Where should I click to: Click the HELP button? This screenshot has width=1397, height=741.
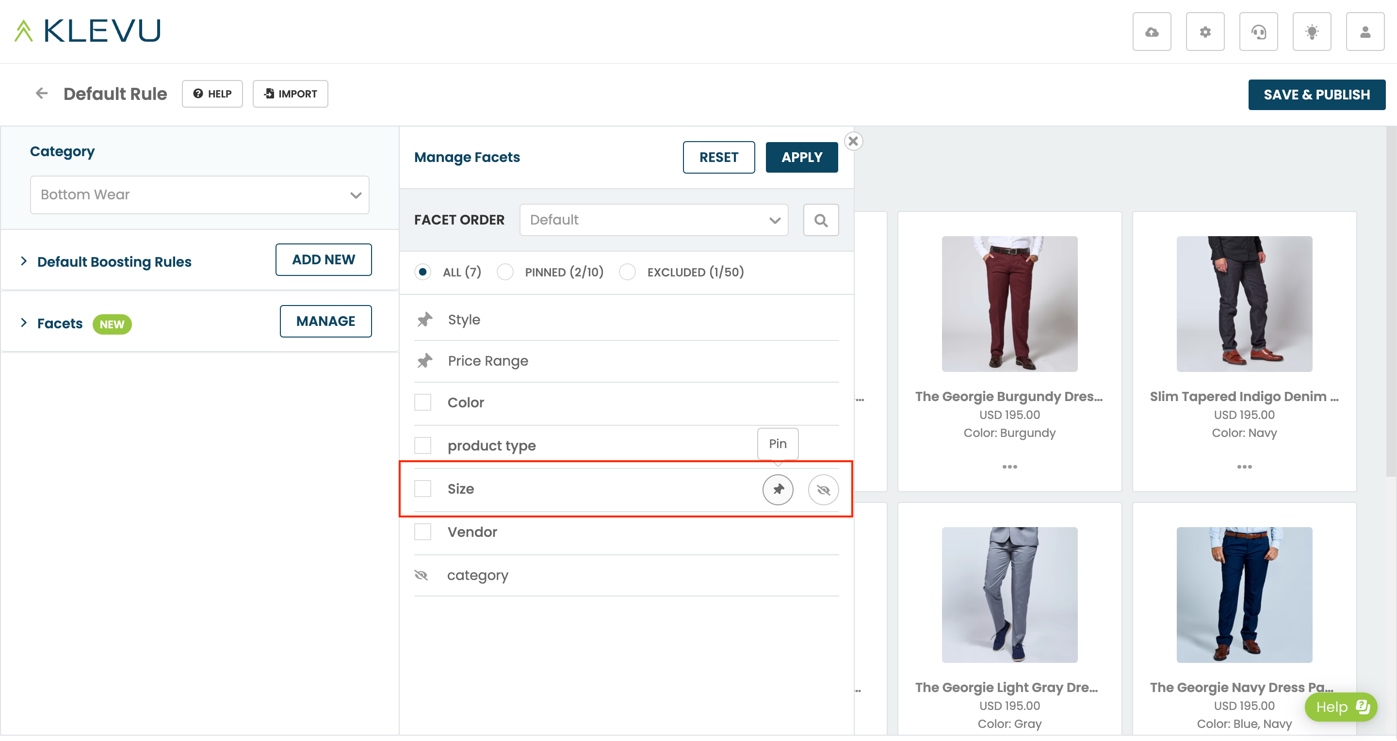[x=212, y=94]
